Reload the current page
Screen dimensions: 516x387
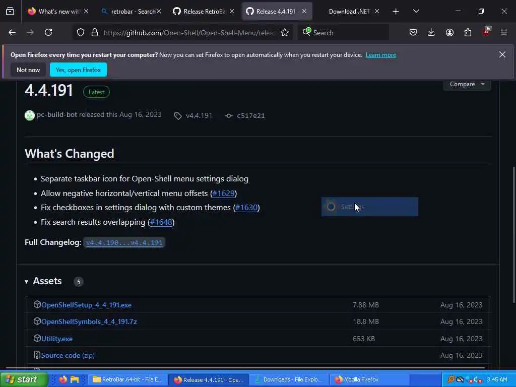48,32
